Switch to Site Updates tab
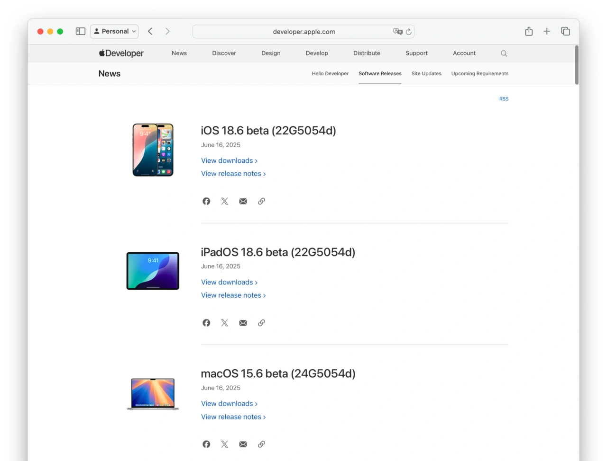This screenshot has height=461, width=607. click(426, 74)
